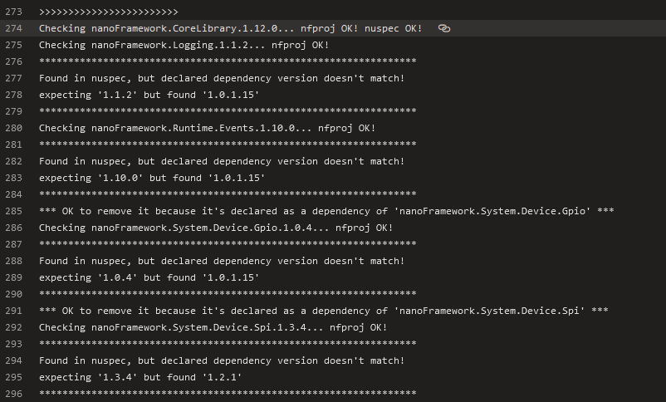Click 'Checking nanoFramework.System.Device.Gpio.1.0.4' log line
The height and width of the screenshot is (402, 666).
216,228
